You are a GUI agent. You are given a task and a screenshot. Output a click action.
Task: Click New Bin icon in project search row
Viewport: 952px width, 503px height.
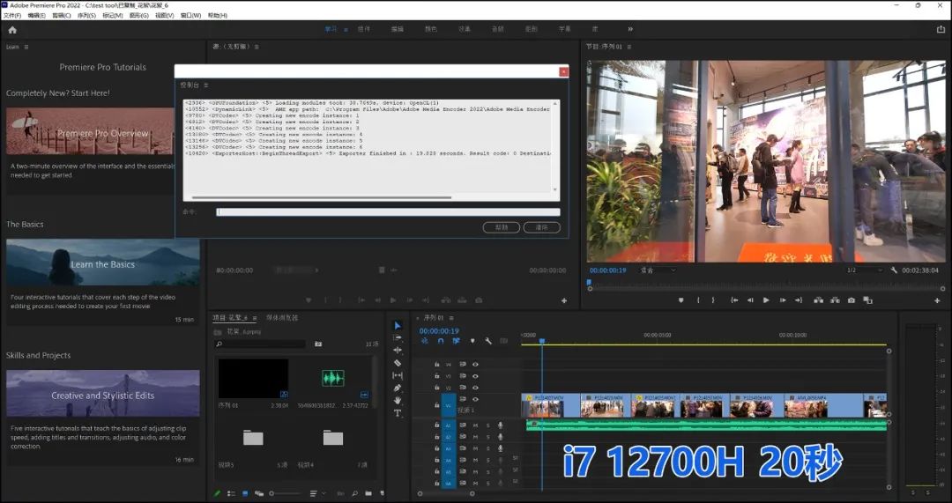pyautogui.click(x=318, y=344)
